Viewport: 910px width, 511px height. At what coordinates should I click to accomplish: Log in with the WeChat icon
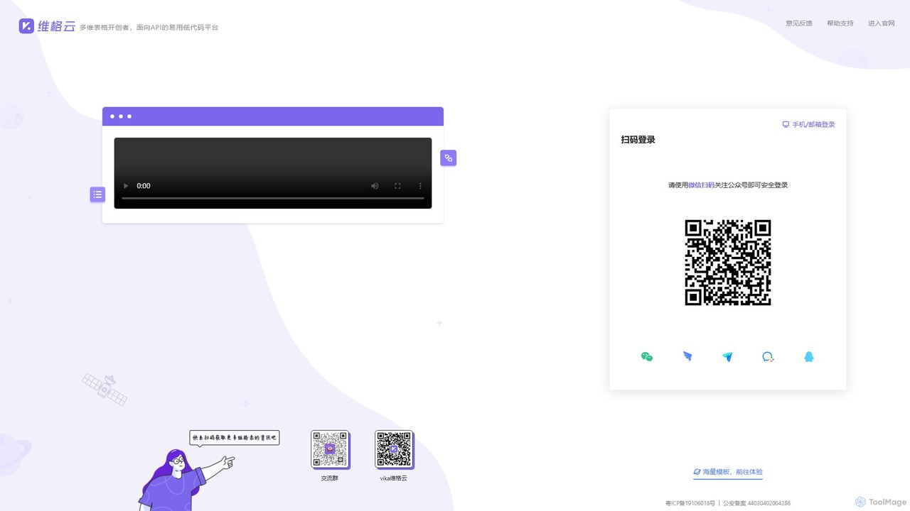tap(647, 357)
